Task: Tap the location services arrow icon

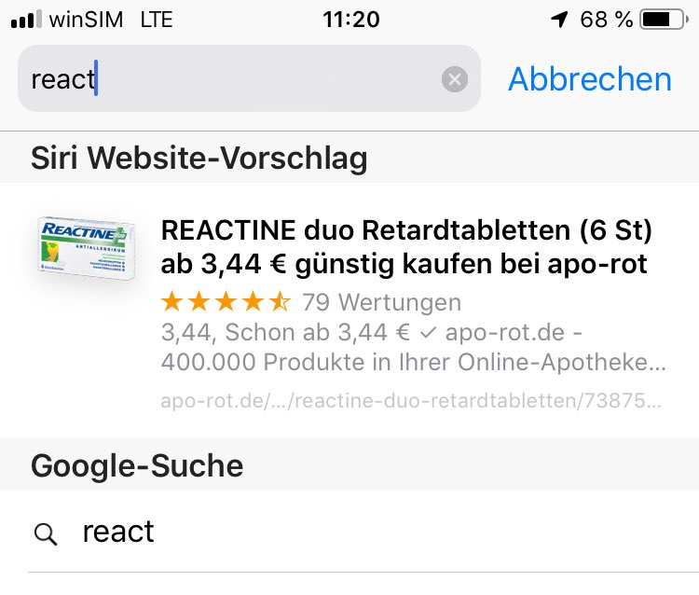Action: (559, 20)
